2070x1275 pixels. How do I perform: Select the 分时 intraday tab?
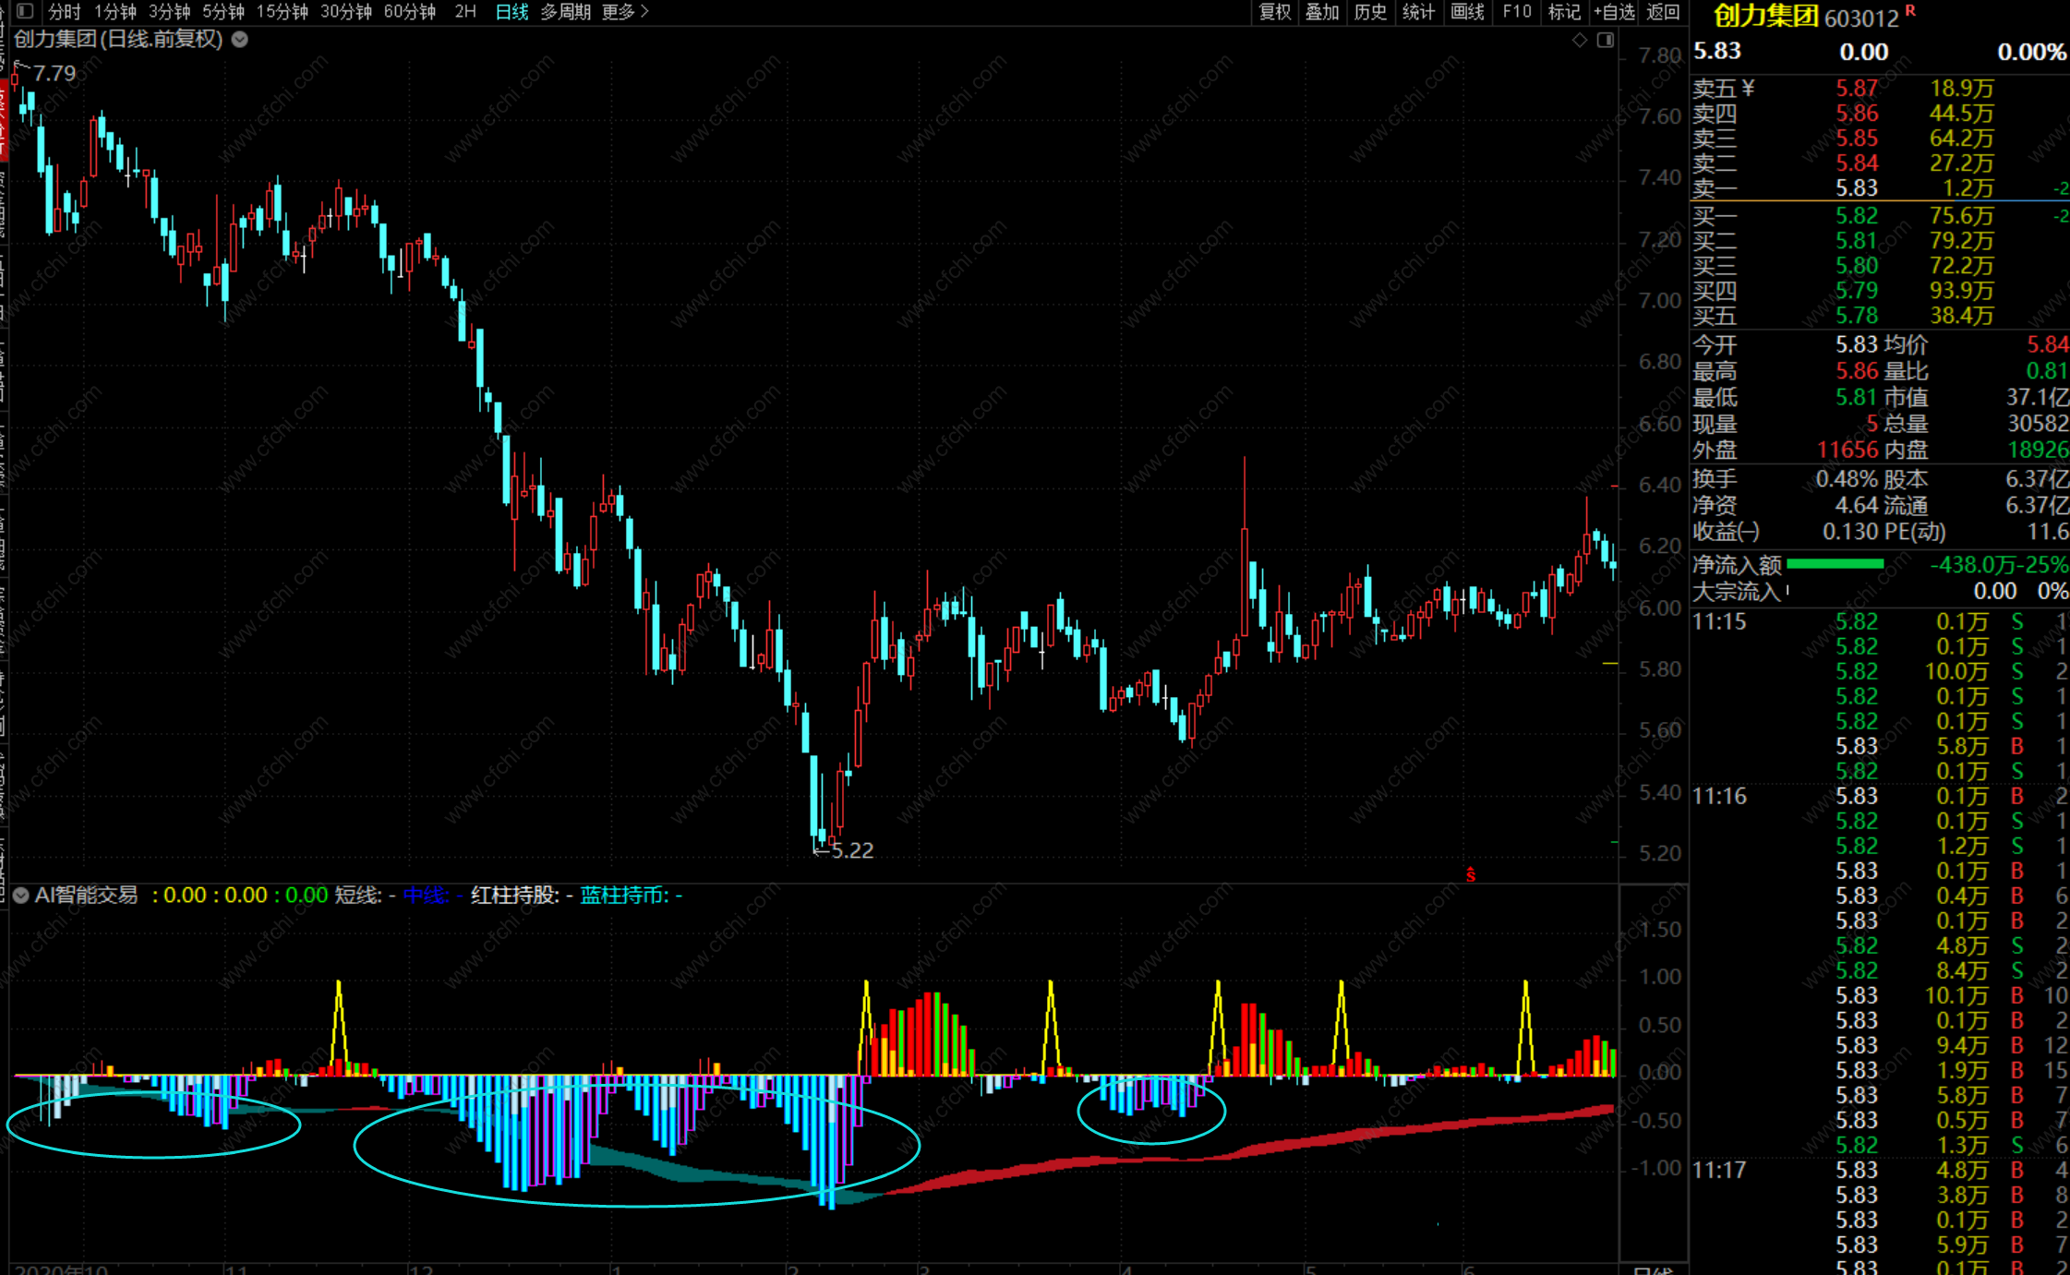click(65, 11)
